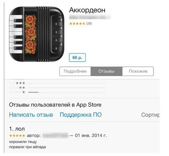
Task: Click the five-star rating on review
Action: click(x=17, y=136)
